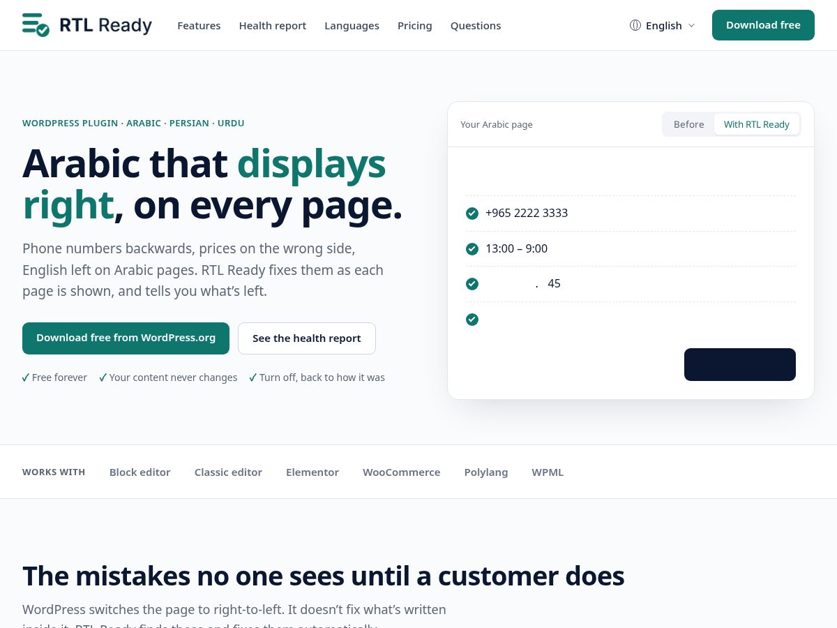Click the WPML label
The height and width of the screenshot is (628, 837).
pos(548,472)
